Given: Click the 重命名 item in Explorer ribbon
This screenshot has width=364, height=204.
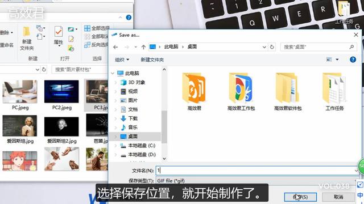Looking at the screenshot, I should click(6, 45).
